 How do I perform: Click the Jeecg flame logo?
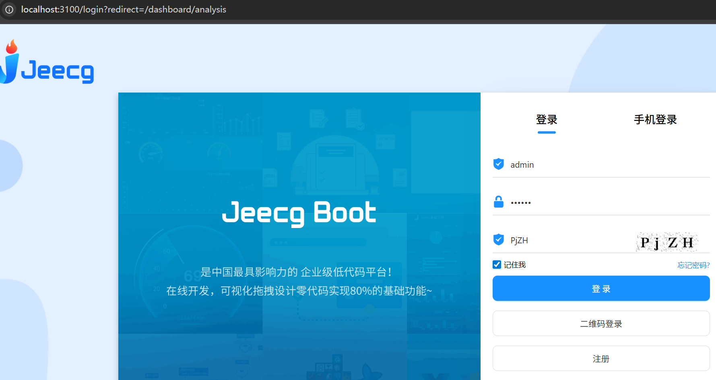point(9,61)
